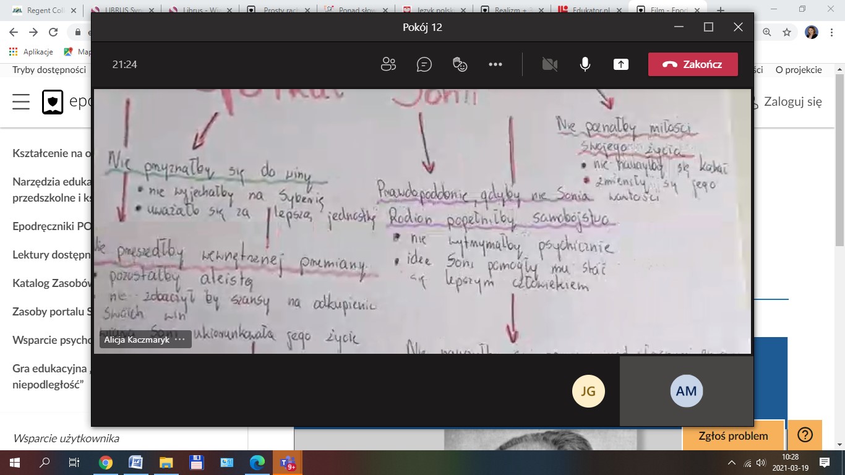Click the Zakończ end call button
This screenshot has width=845, height=475.
tap(692, 64)
